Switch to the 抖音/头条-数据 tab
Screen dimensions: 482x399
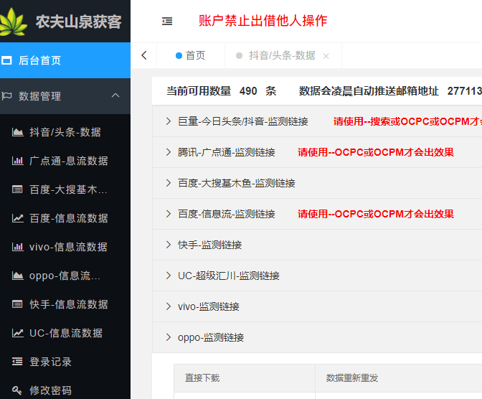281,55
